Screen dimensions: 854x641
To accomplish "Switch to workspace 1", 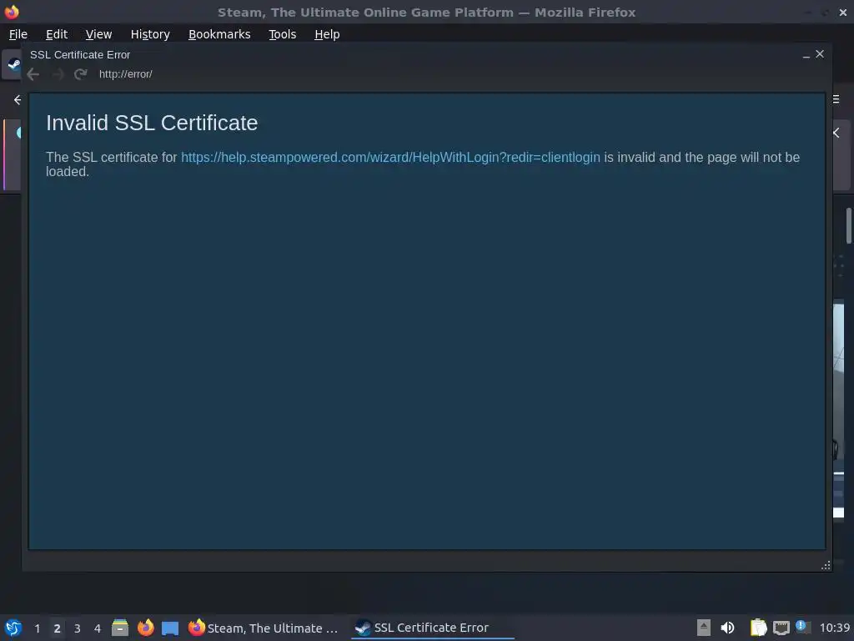I will pyautogui.click(x=37, y=628).
